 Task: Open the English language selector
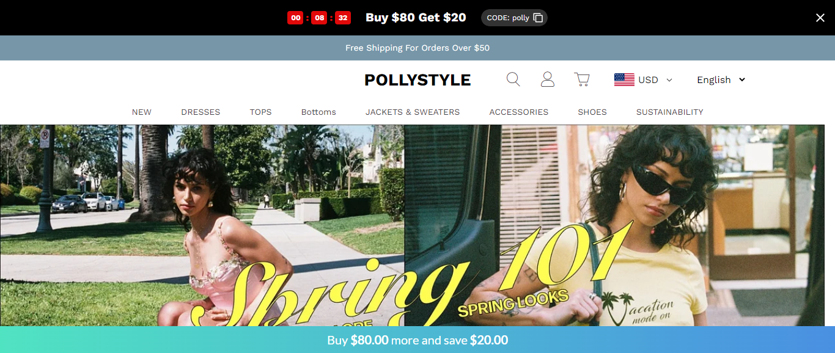721,79
